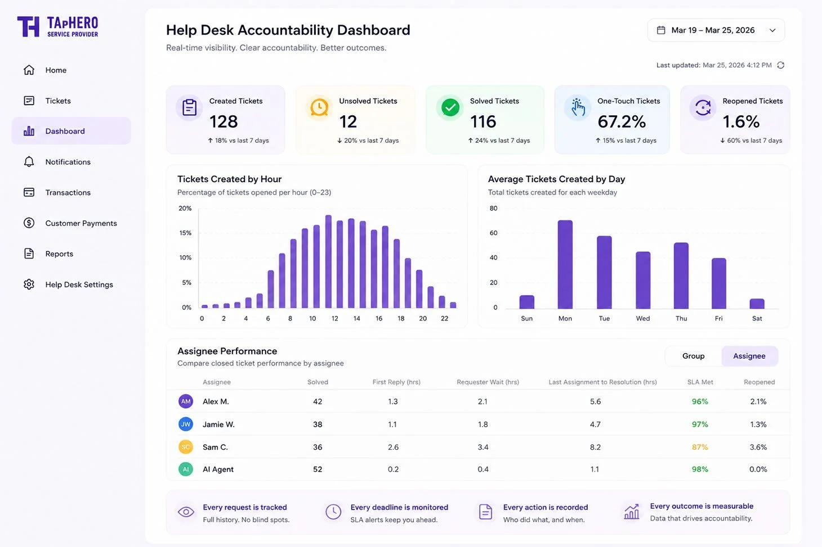The height and width of the screenshot is (547, 822).
Task: Click the Notifications bell icon
Action: 29,162
